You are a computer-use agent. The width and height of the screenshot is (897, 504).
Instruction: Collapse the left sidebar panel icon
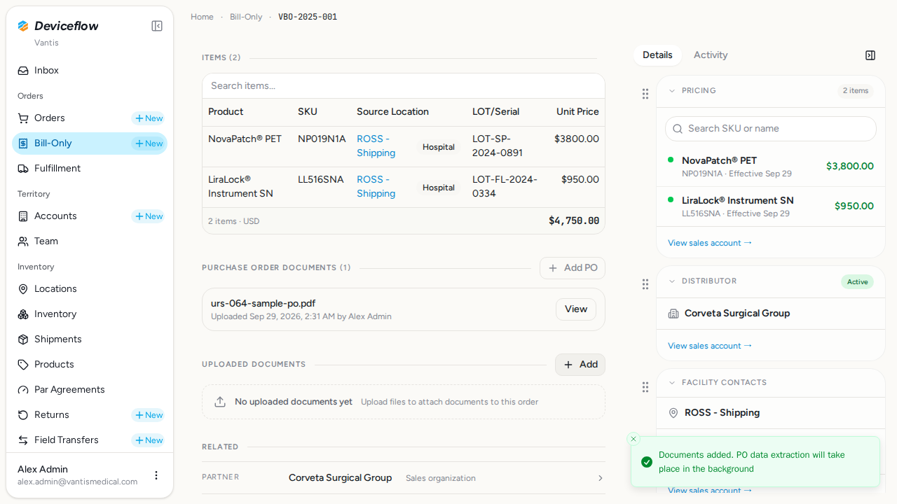(x=157, y=26)
